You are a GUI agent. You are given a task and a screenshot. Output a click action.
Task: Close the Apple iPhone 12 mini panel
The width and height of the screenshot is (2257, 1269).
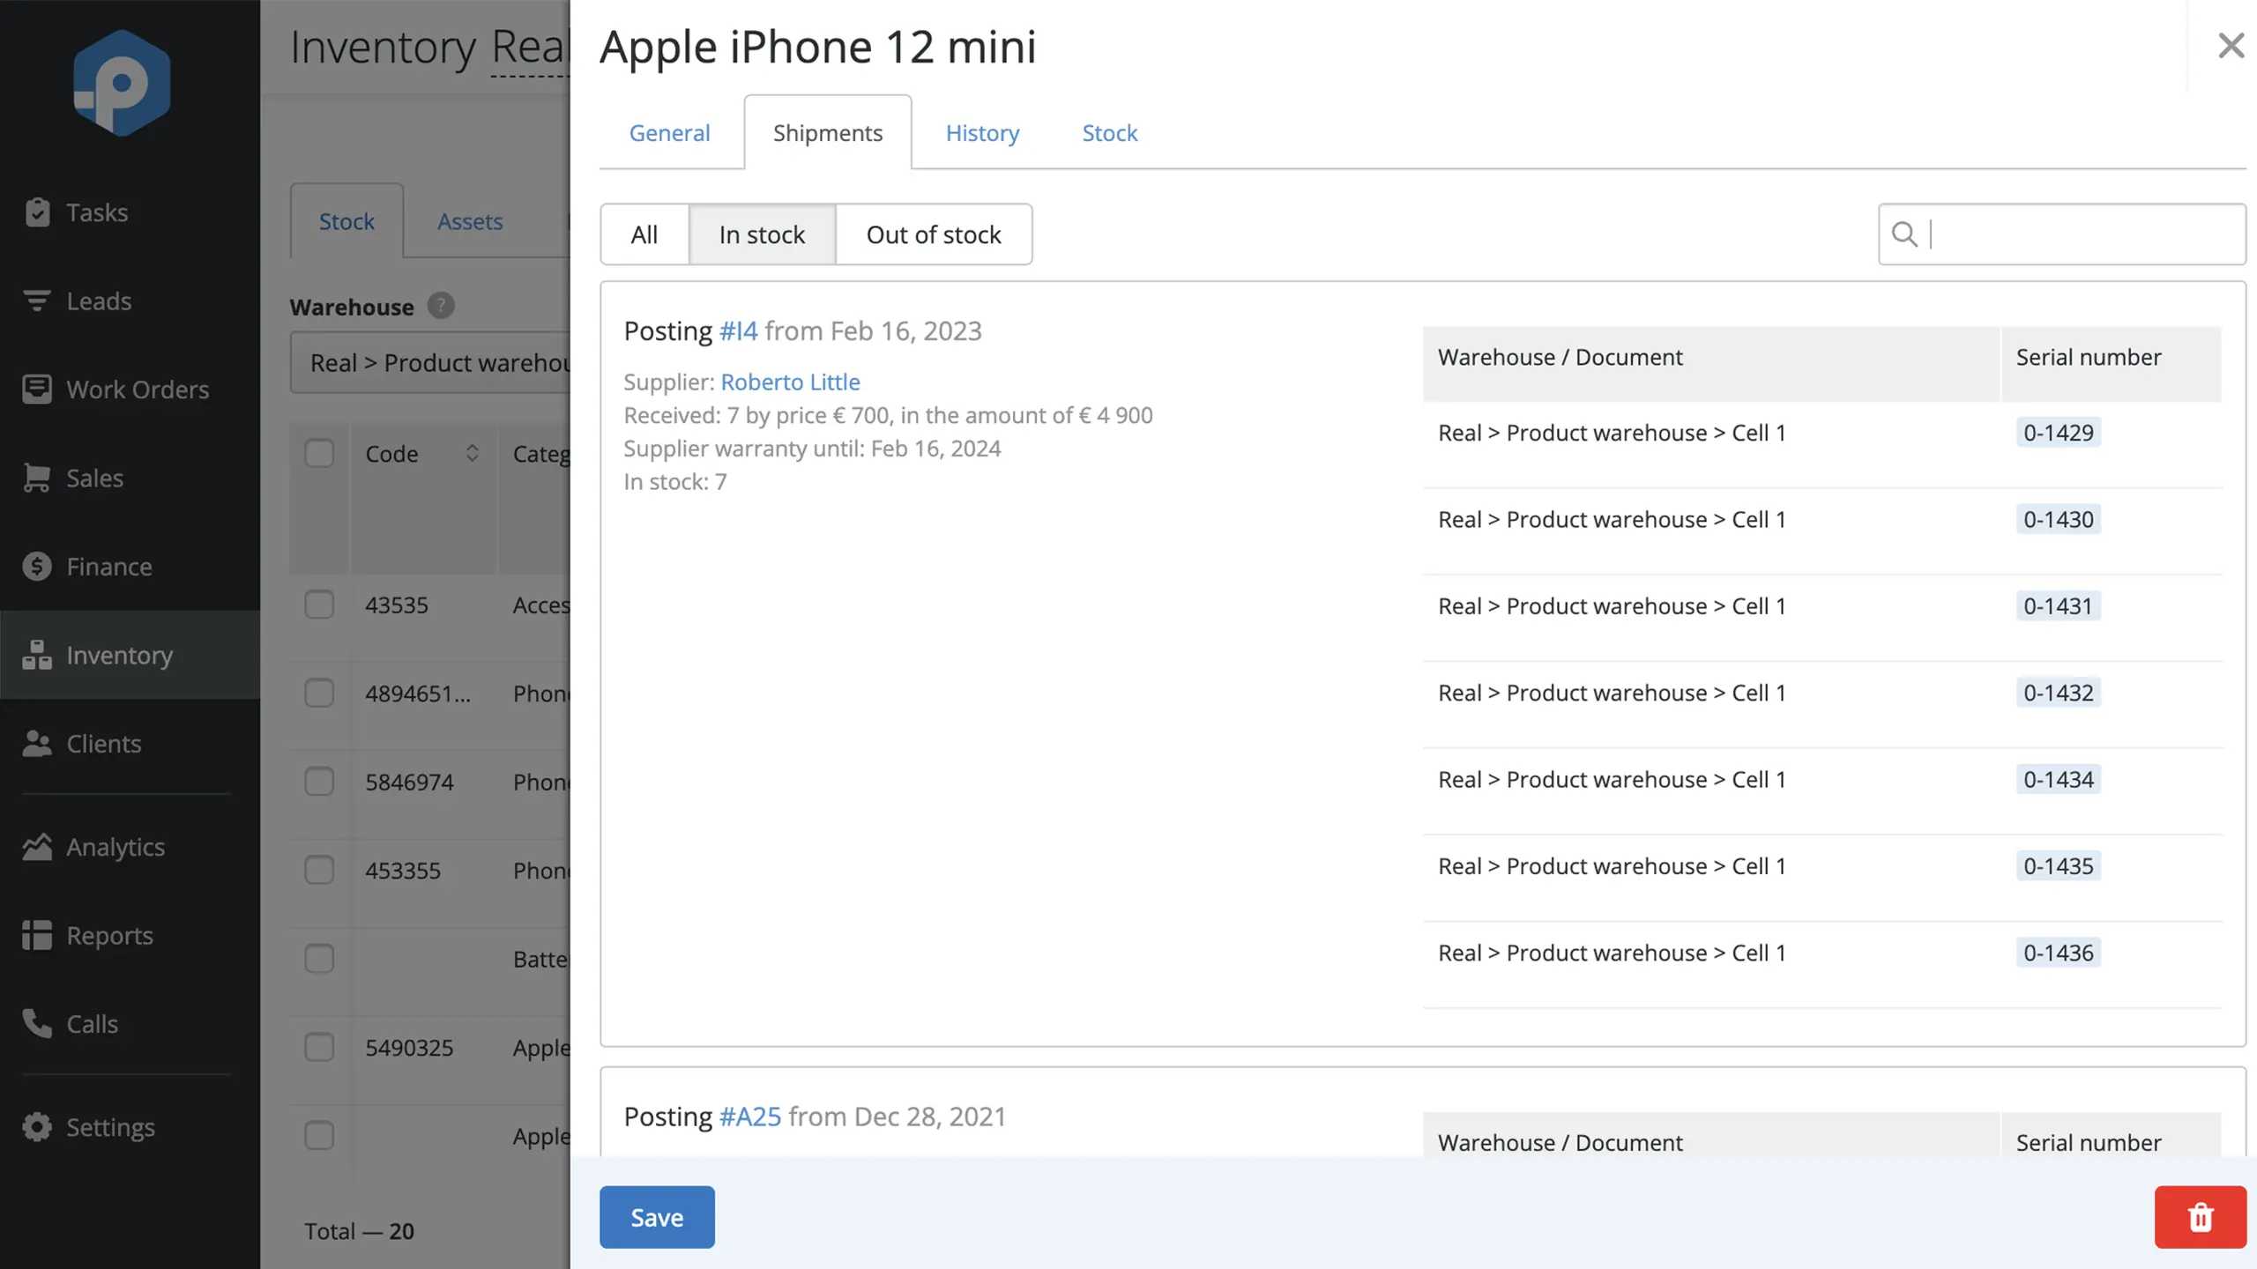click(x=2231, y=46)
